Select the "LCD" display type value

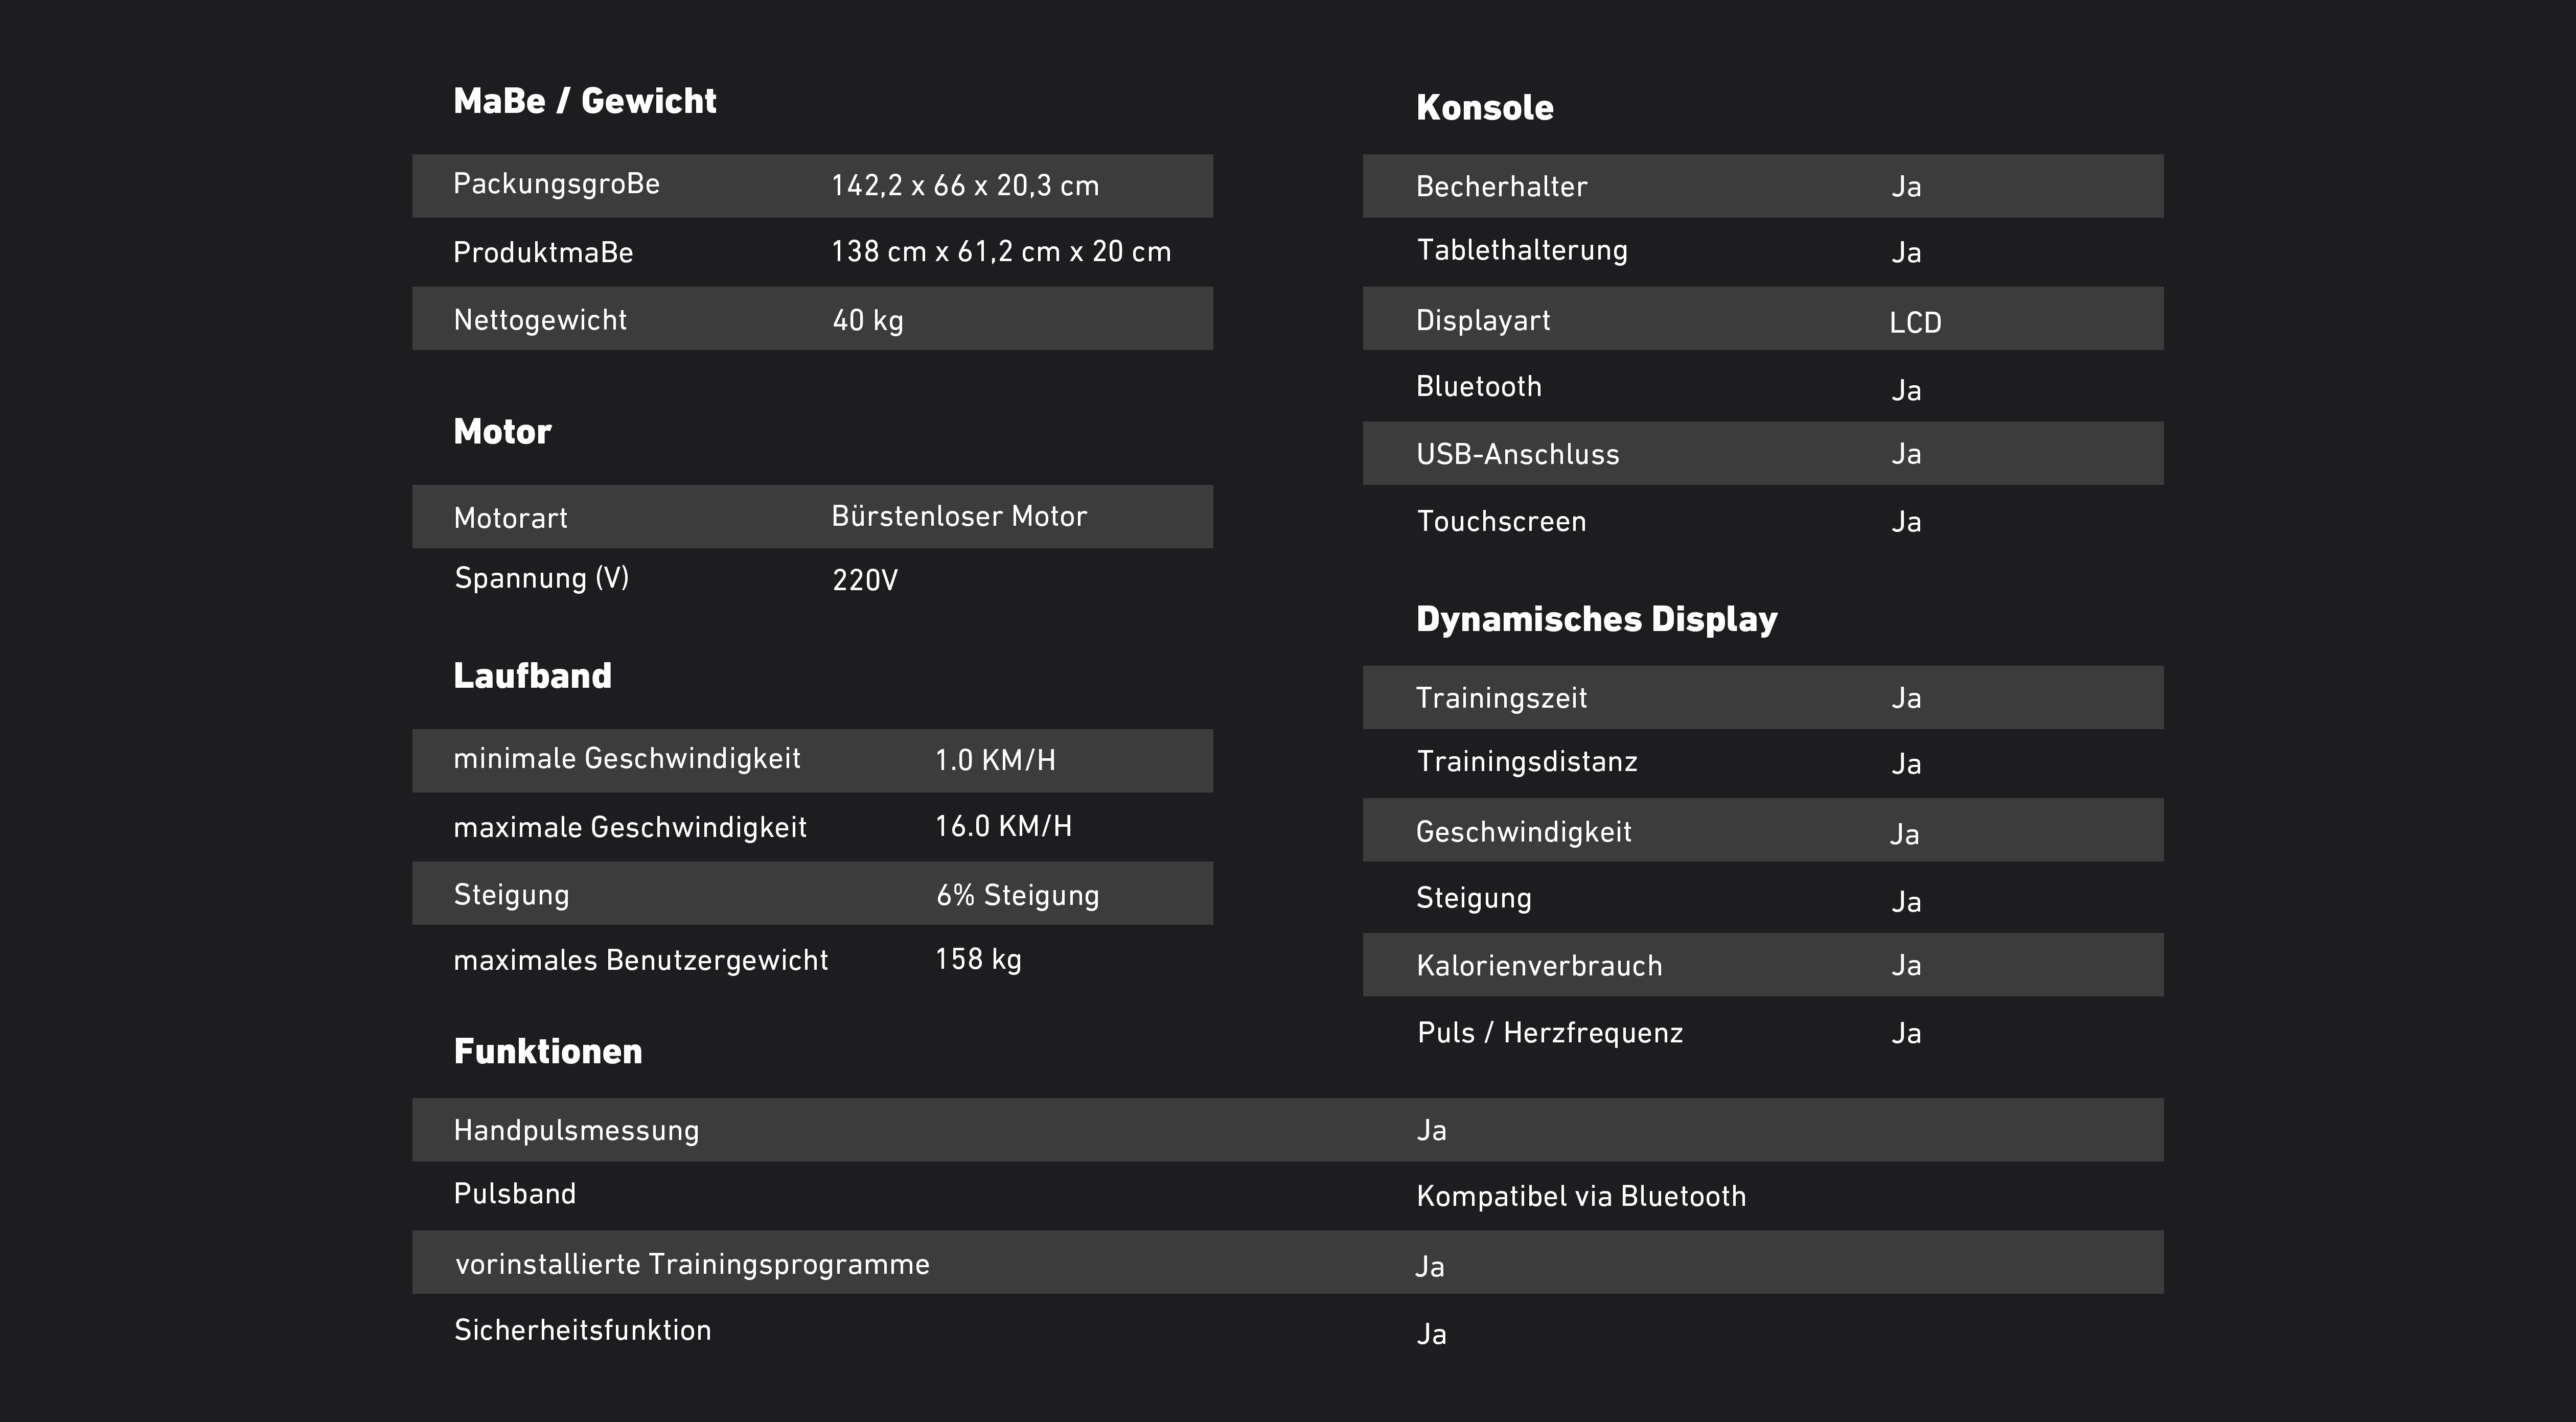point(1915,322)
